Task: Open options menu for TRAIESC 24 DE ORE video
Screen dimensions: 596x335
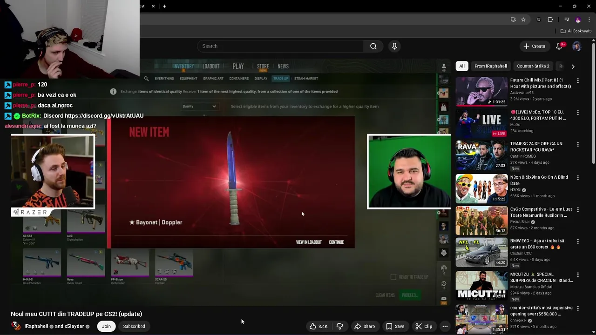Action: coord(578,144)
